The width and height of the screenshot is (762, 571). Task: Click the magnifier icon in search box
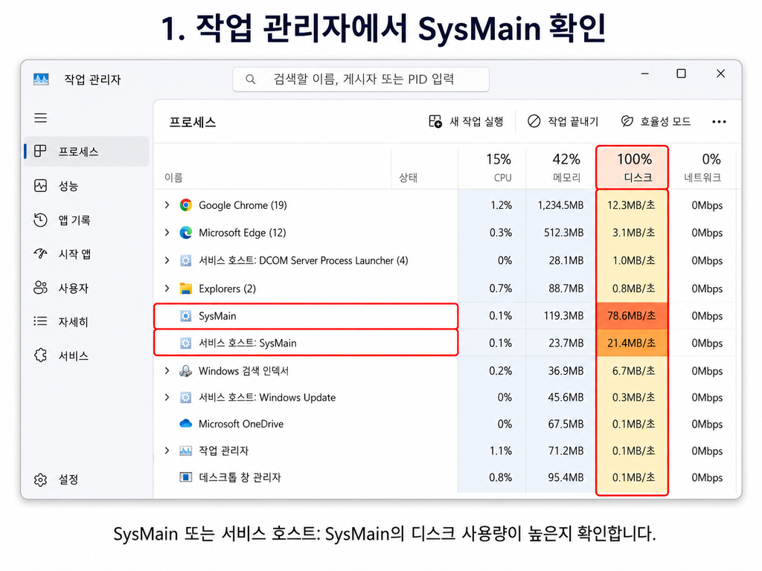[x=250, y=79]
